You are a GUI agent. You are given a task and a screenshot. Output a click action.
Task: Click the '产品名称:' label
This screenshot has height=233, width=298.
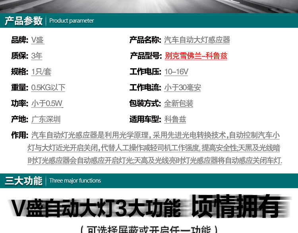(145, 40)
